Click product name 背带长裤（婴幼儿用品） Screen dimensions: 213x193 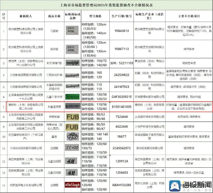click(54, 127)
